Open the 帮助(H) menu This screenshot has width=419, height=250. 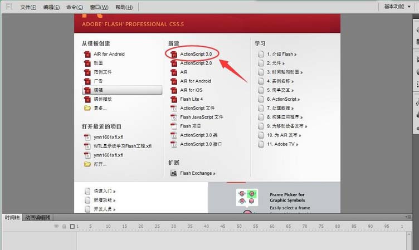point(124,7)
